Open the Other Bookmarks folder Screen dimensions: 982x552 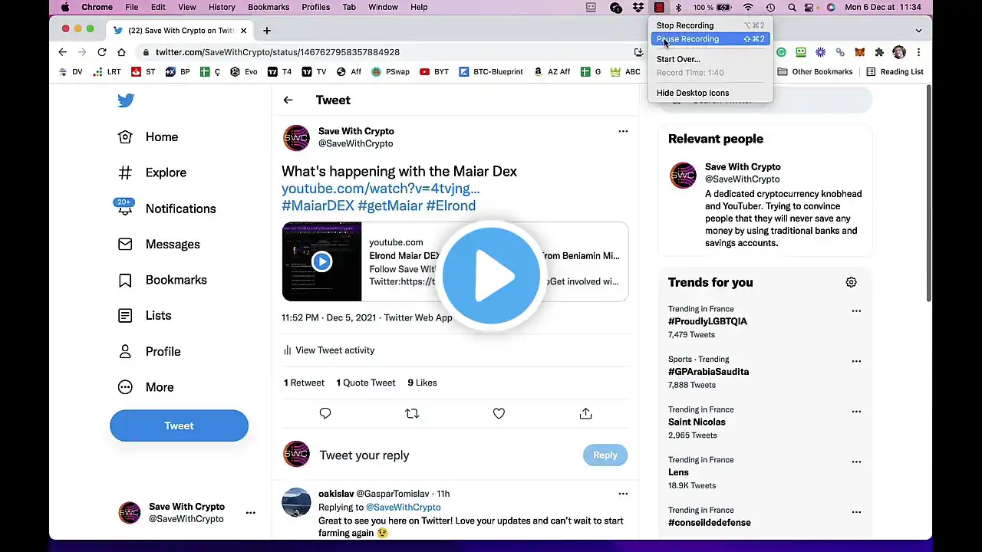(815, 72)
